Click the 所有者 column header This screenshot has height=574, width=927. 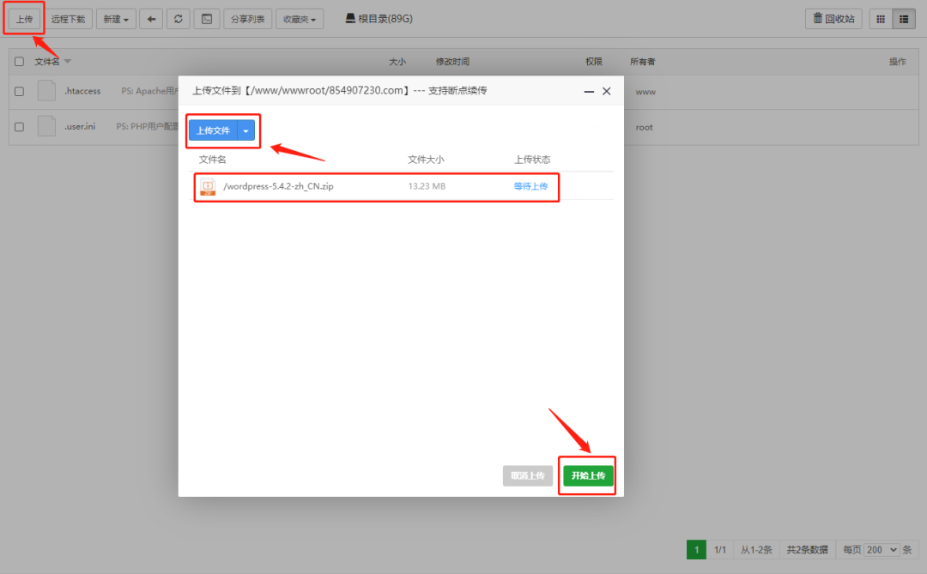(643, 62)
